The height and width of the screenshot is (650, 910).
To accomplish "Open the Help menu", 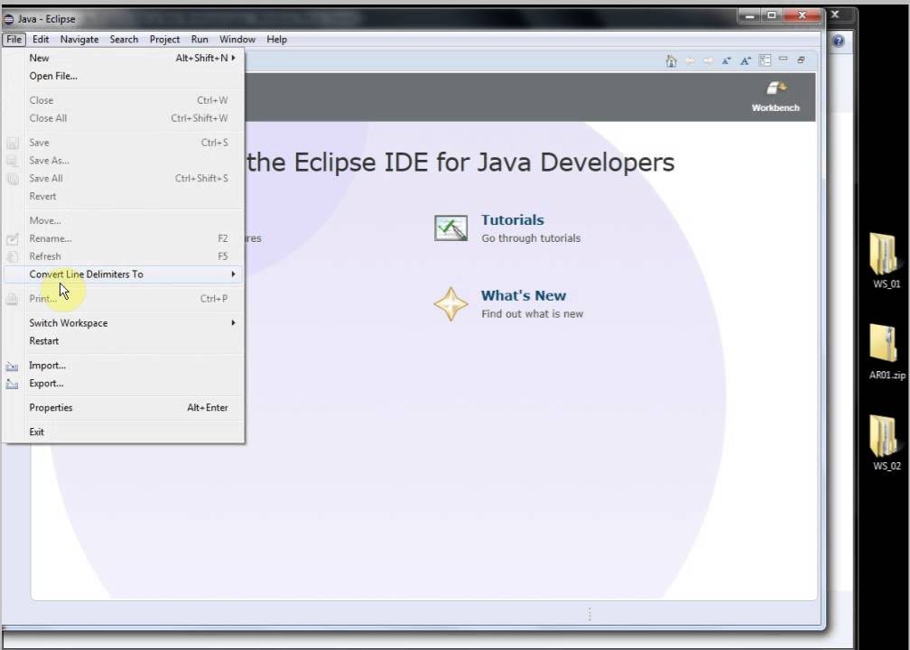I will coord(277,40).
